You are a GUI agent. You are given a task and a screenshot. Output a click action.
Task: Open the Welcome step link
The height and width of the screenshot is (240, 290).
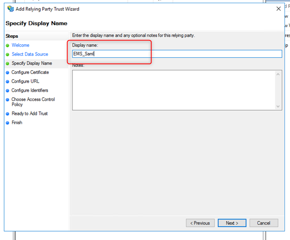coord(20,45)
